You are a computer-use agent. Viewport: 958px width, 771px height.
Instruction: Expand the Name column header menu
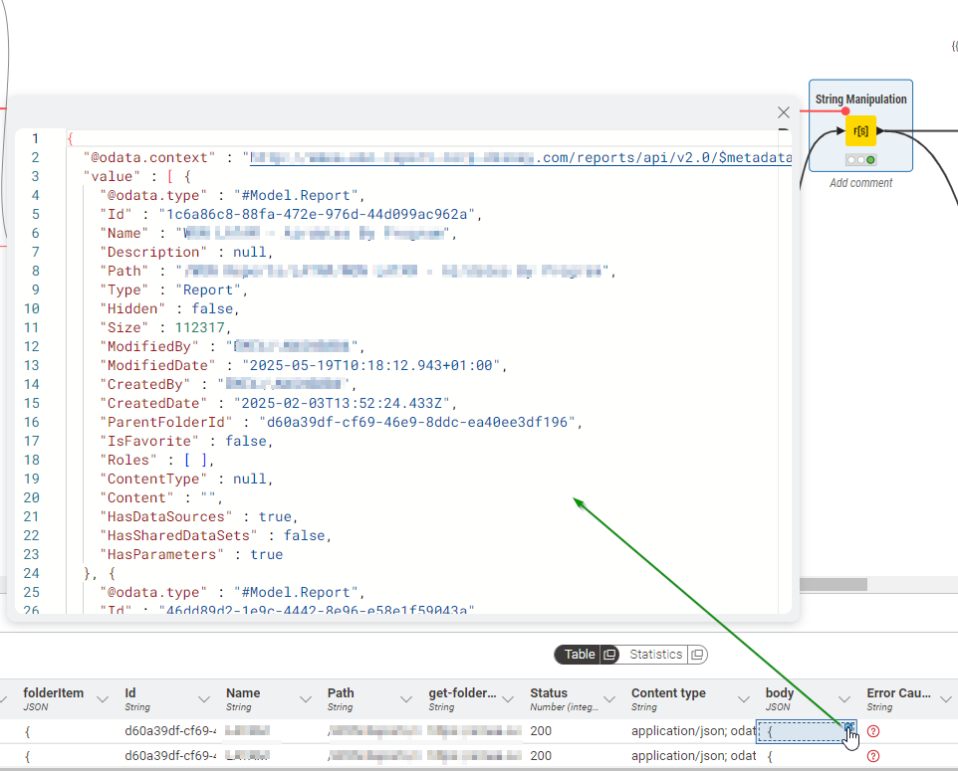[x=306, y=699]
